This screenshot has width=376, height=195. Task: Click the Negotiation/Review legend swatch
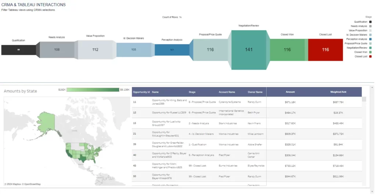point(370,48)
